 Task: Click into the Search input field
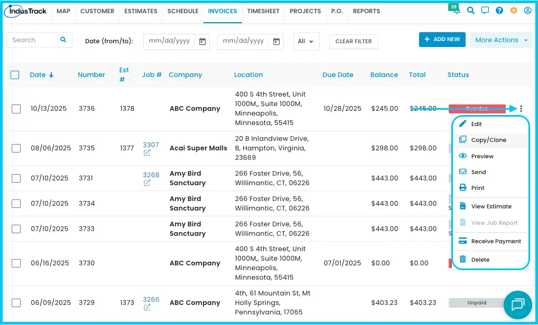(x=32, y=40)
